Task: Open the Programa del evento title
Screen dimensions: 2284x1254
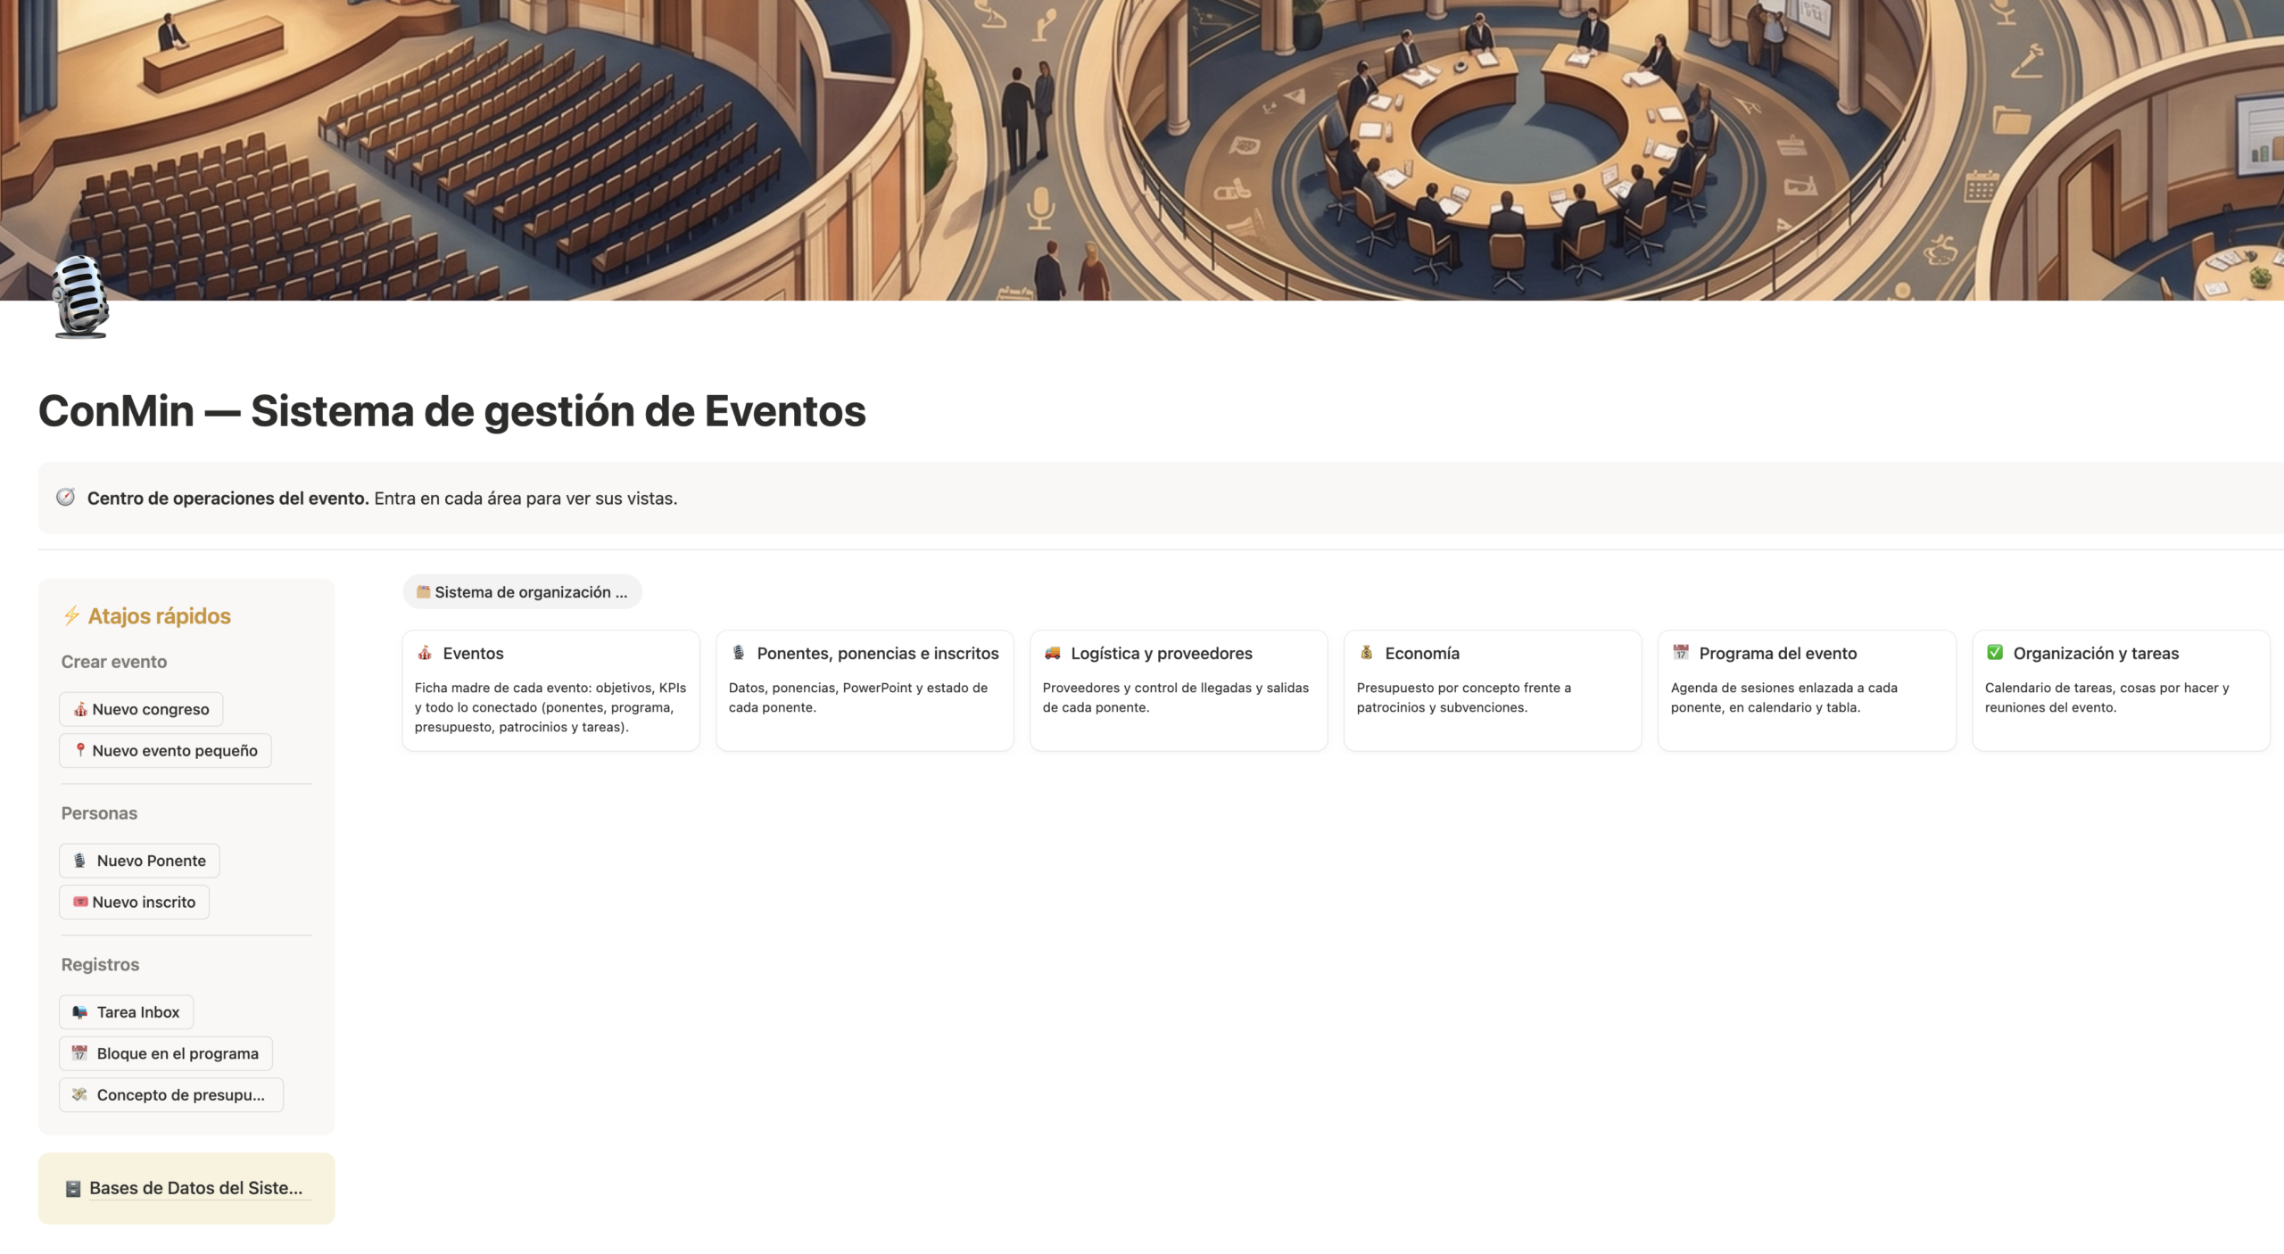Action: [x=1777, y=653]
